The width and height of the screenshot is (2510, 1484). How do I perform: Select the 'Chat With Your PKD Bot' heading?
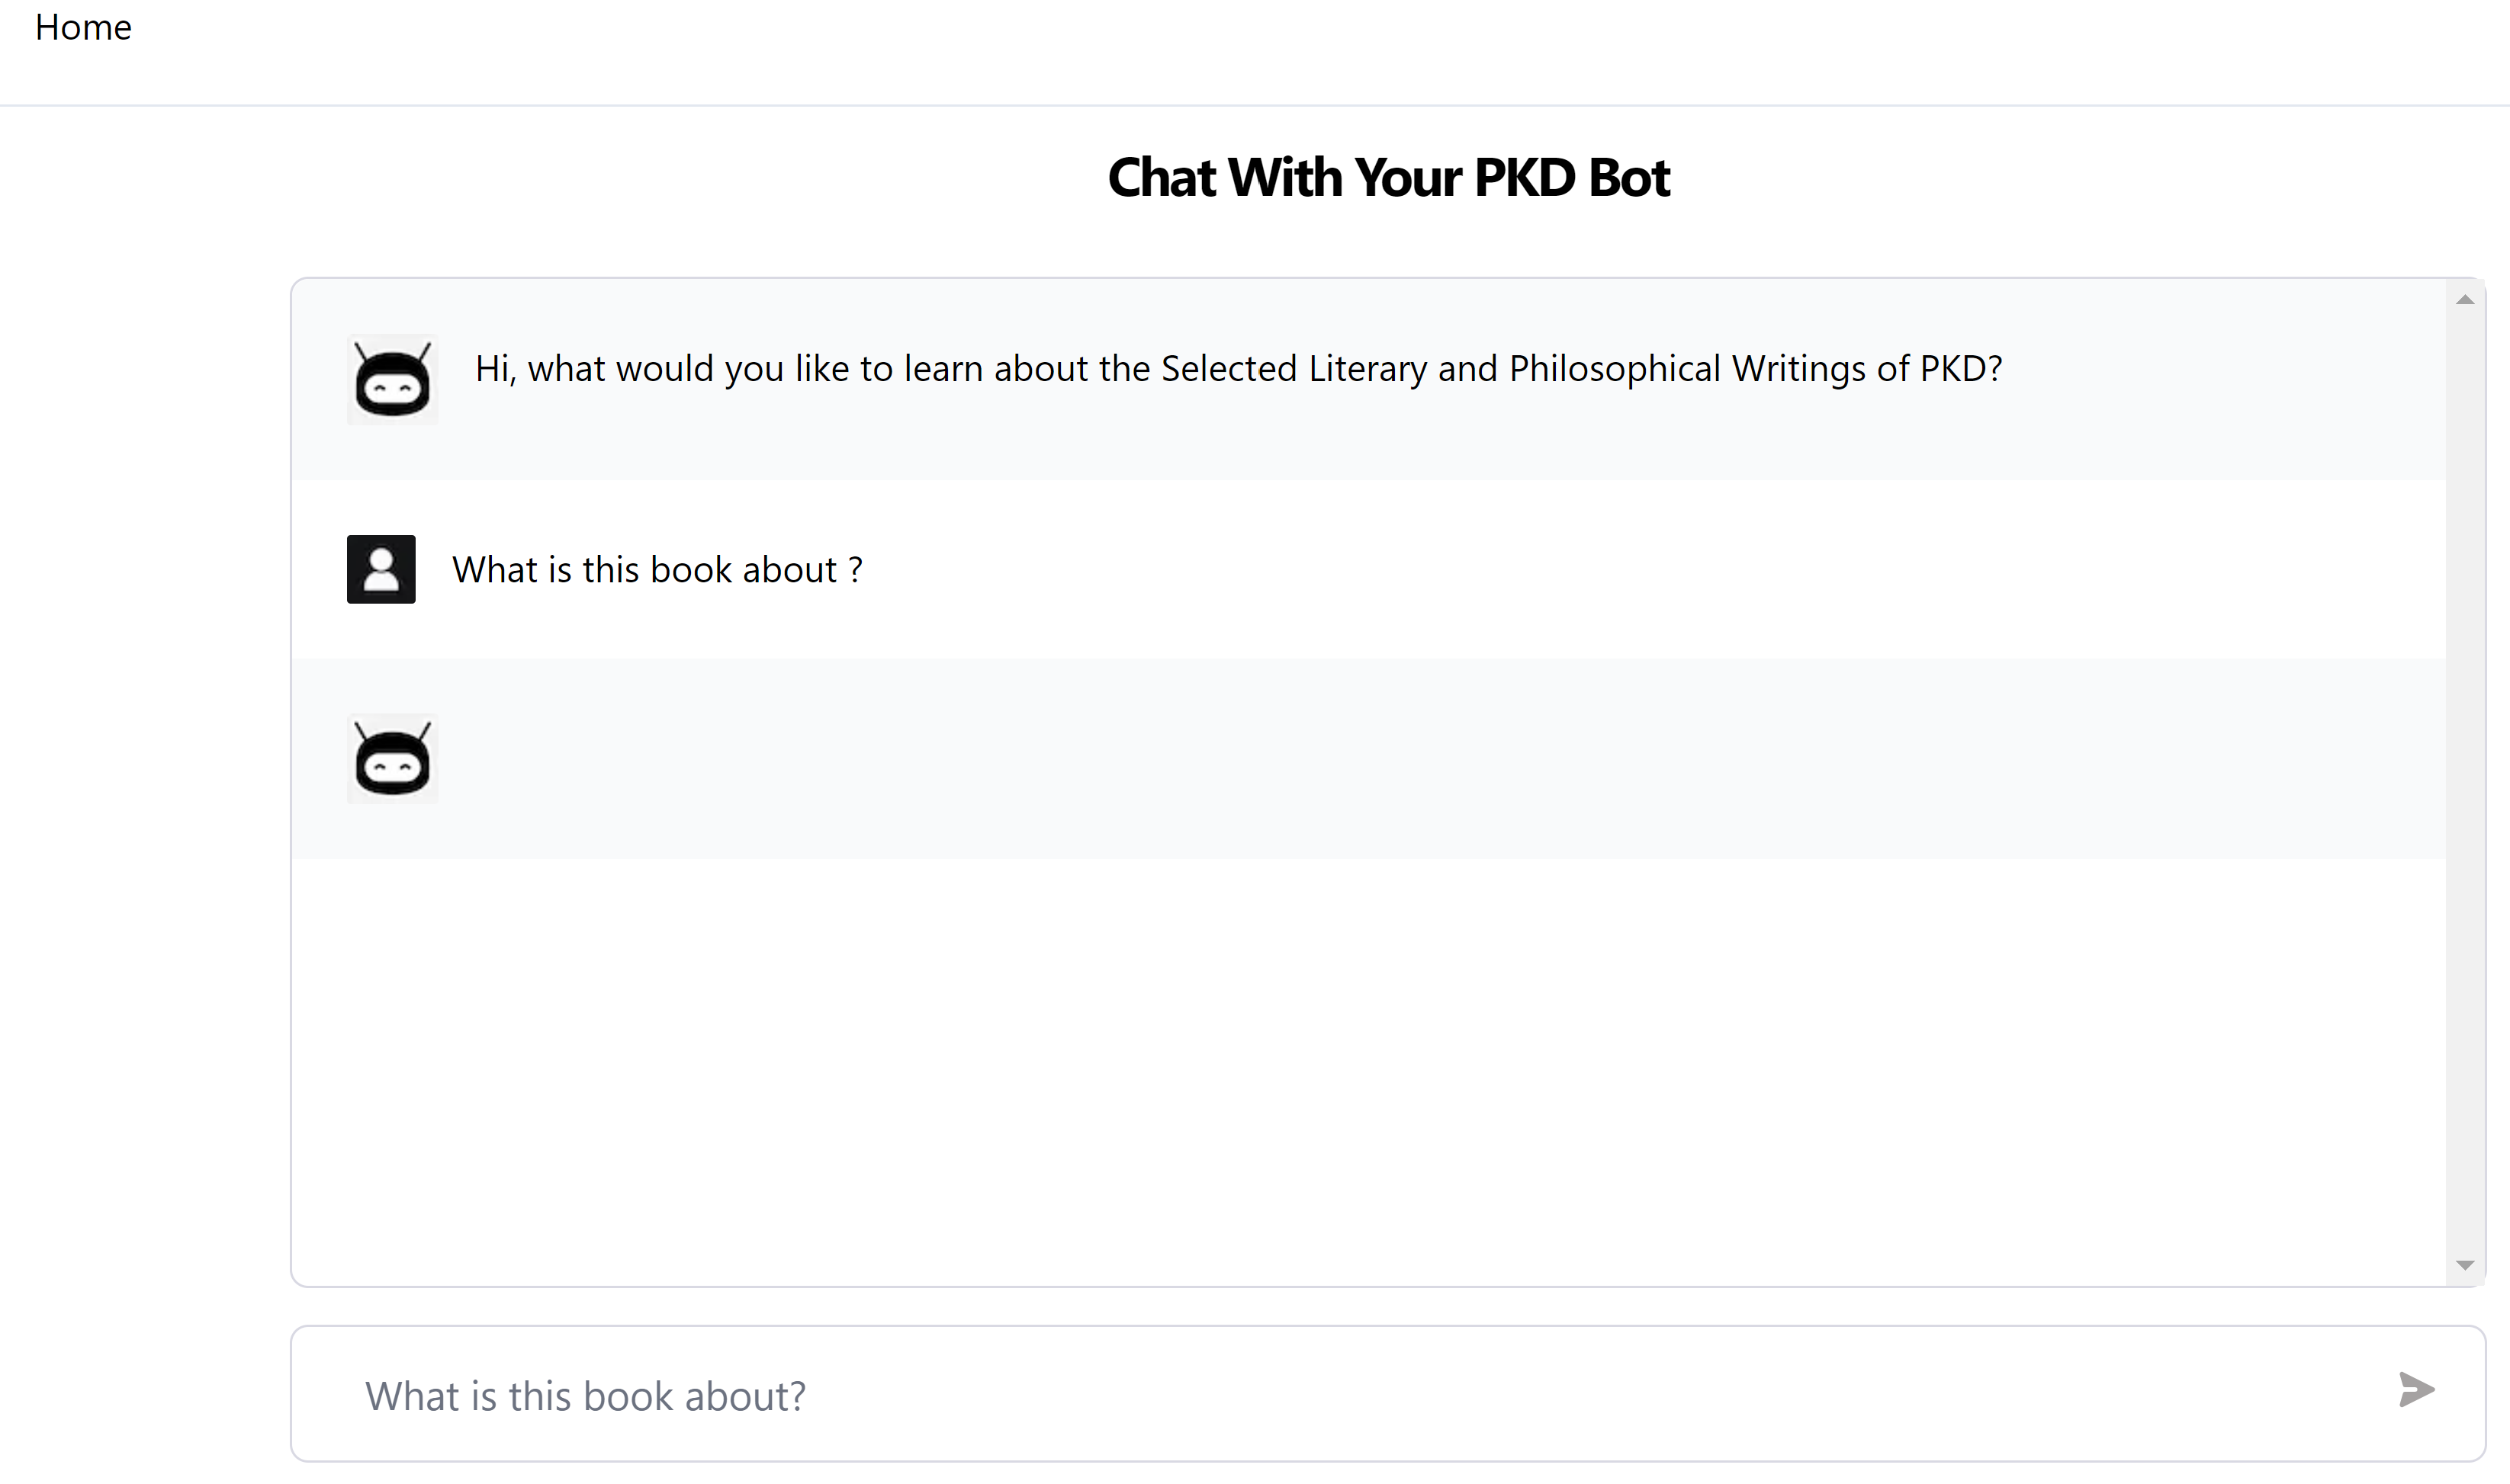(x=1387, y=178)
